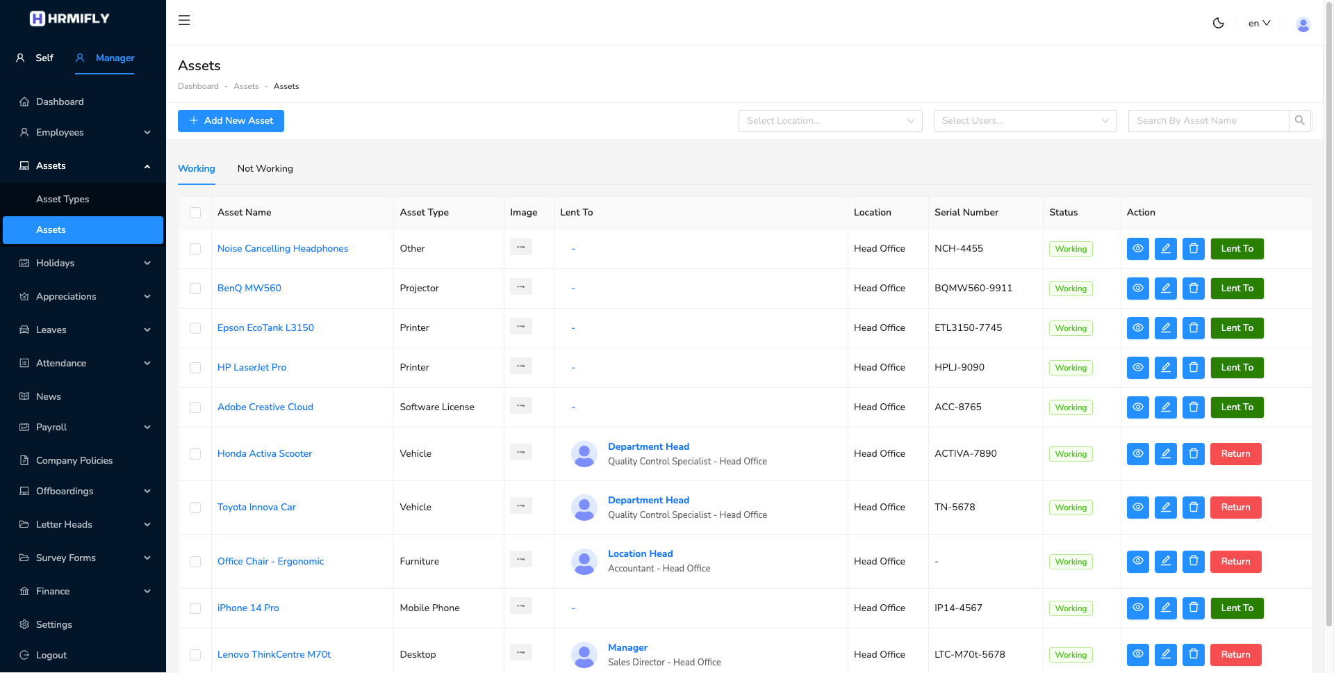Open the Select Location dropdown
The height and width of the screenshot is (673, 1334).
[x=830, y=120]
